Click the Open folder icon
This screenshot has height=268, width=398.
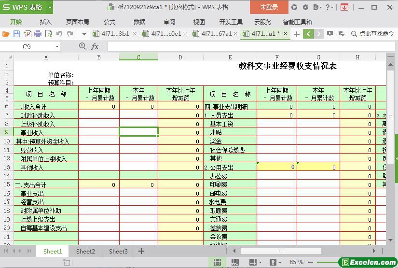[6, 34]
